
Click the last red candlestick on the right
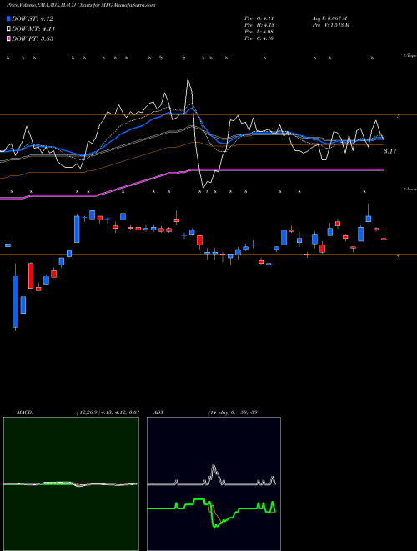tap(384, 240)
